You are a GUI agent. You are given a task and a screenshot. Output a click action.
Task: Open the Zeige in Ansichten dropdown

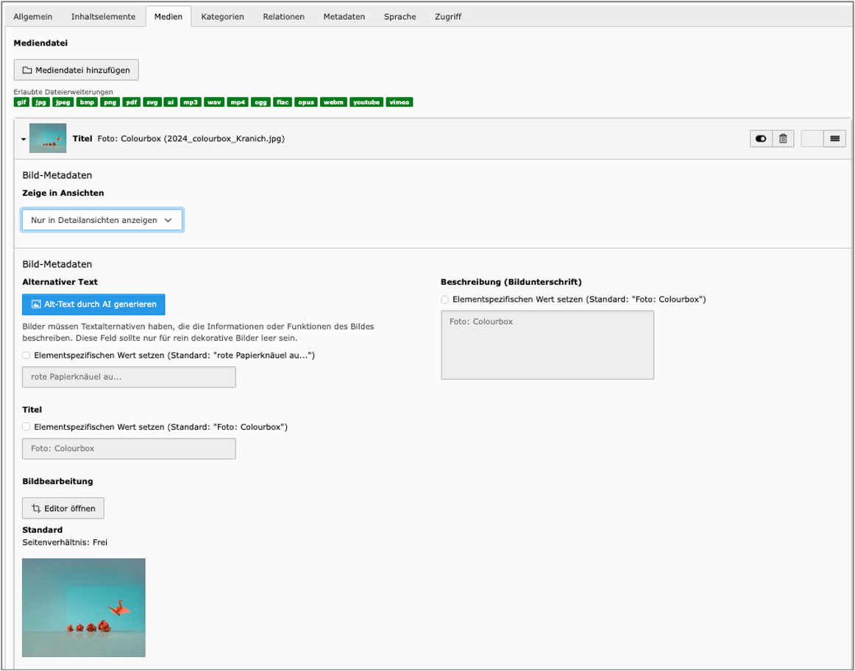(x=102, y=220)
